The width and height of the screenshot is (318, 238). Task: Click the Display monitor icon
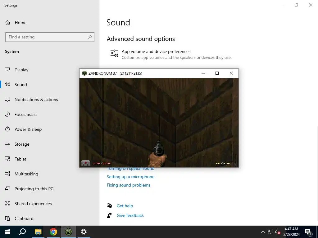pyautogui.click(x=7, y=69)
